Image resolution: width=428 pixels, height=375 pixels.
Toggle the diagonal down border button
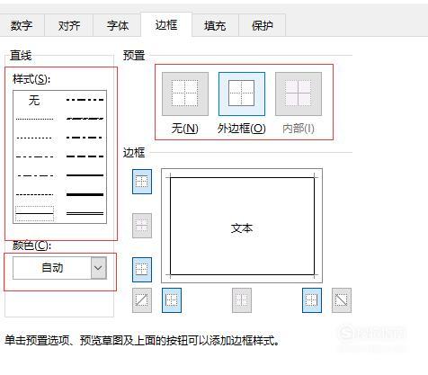[342, 300]
